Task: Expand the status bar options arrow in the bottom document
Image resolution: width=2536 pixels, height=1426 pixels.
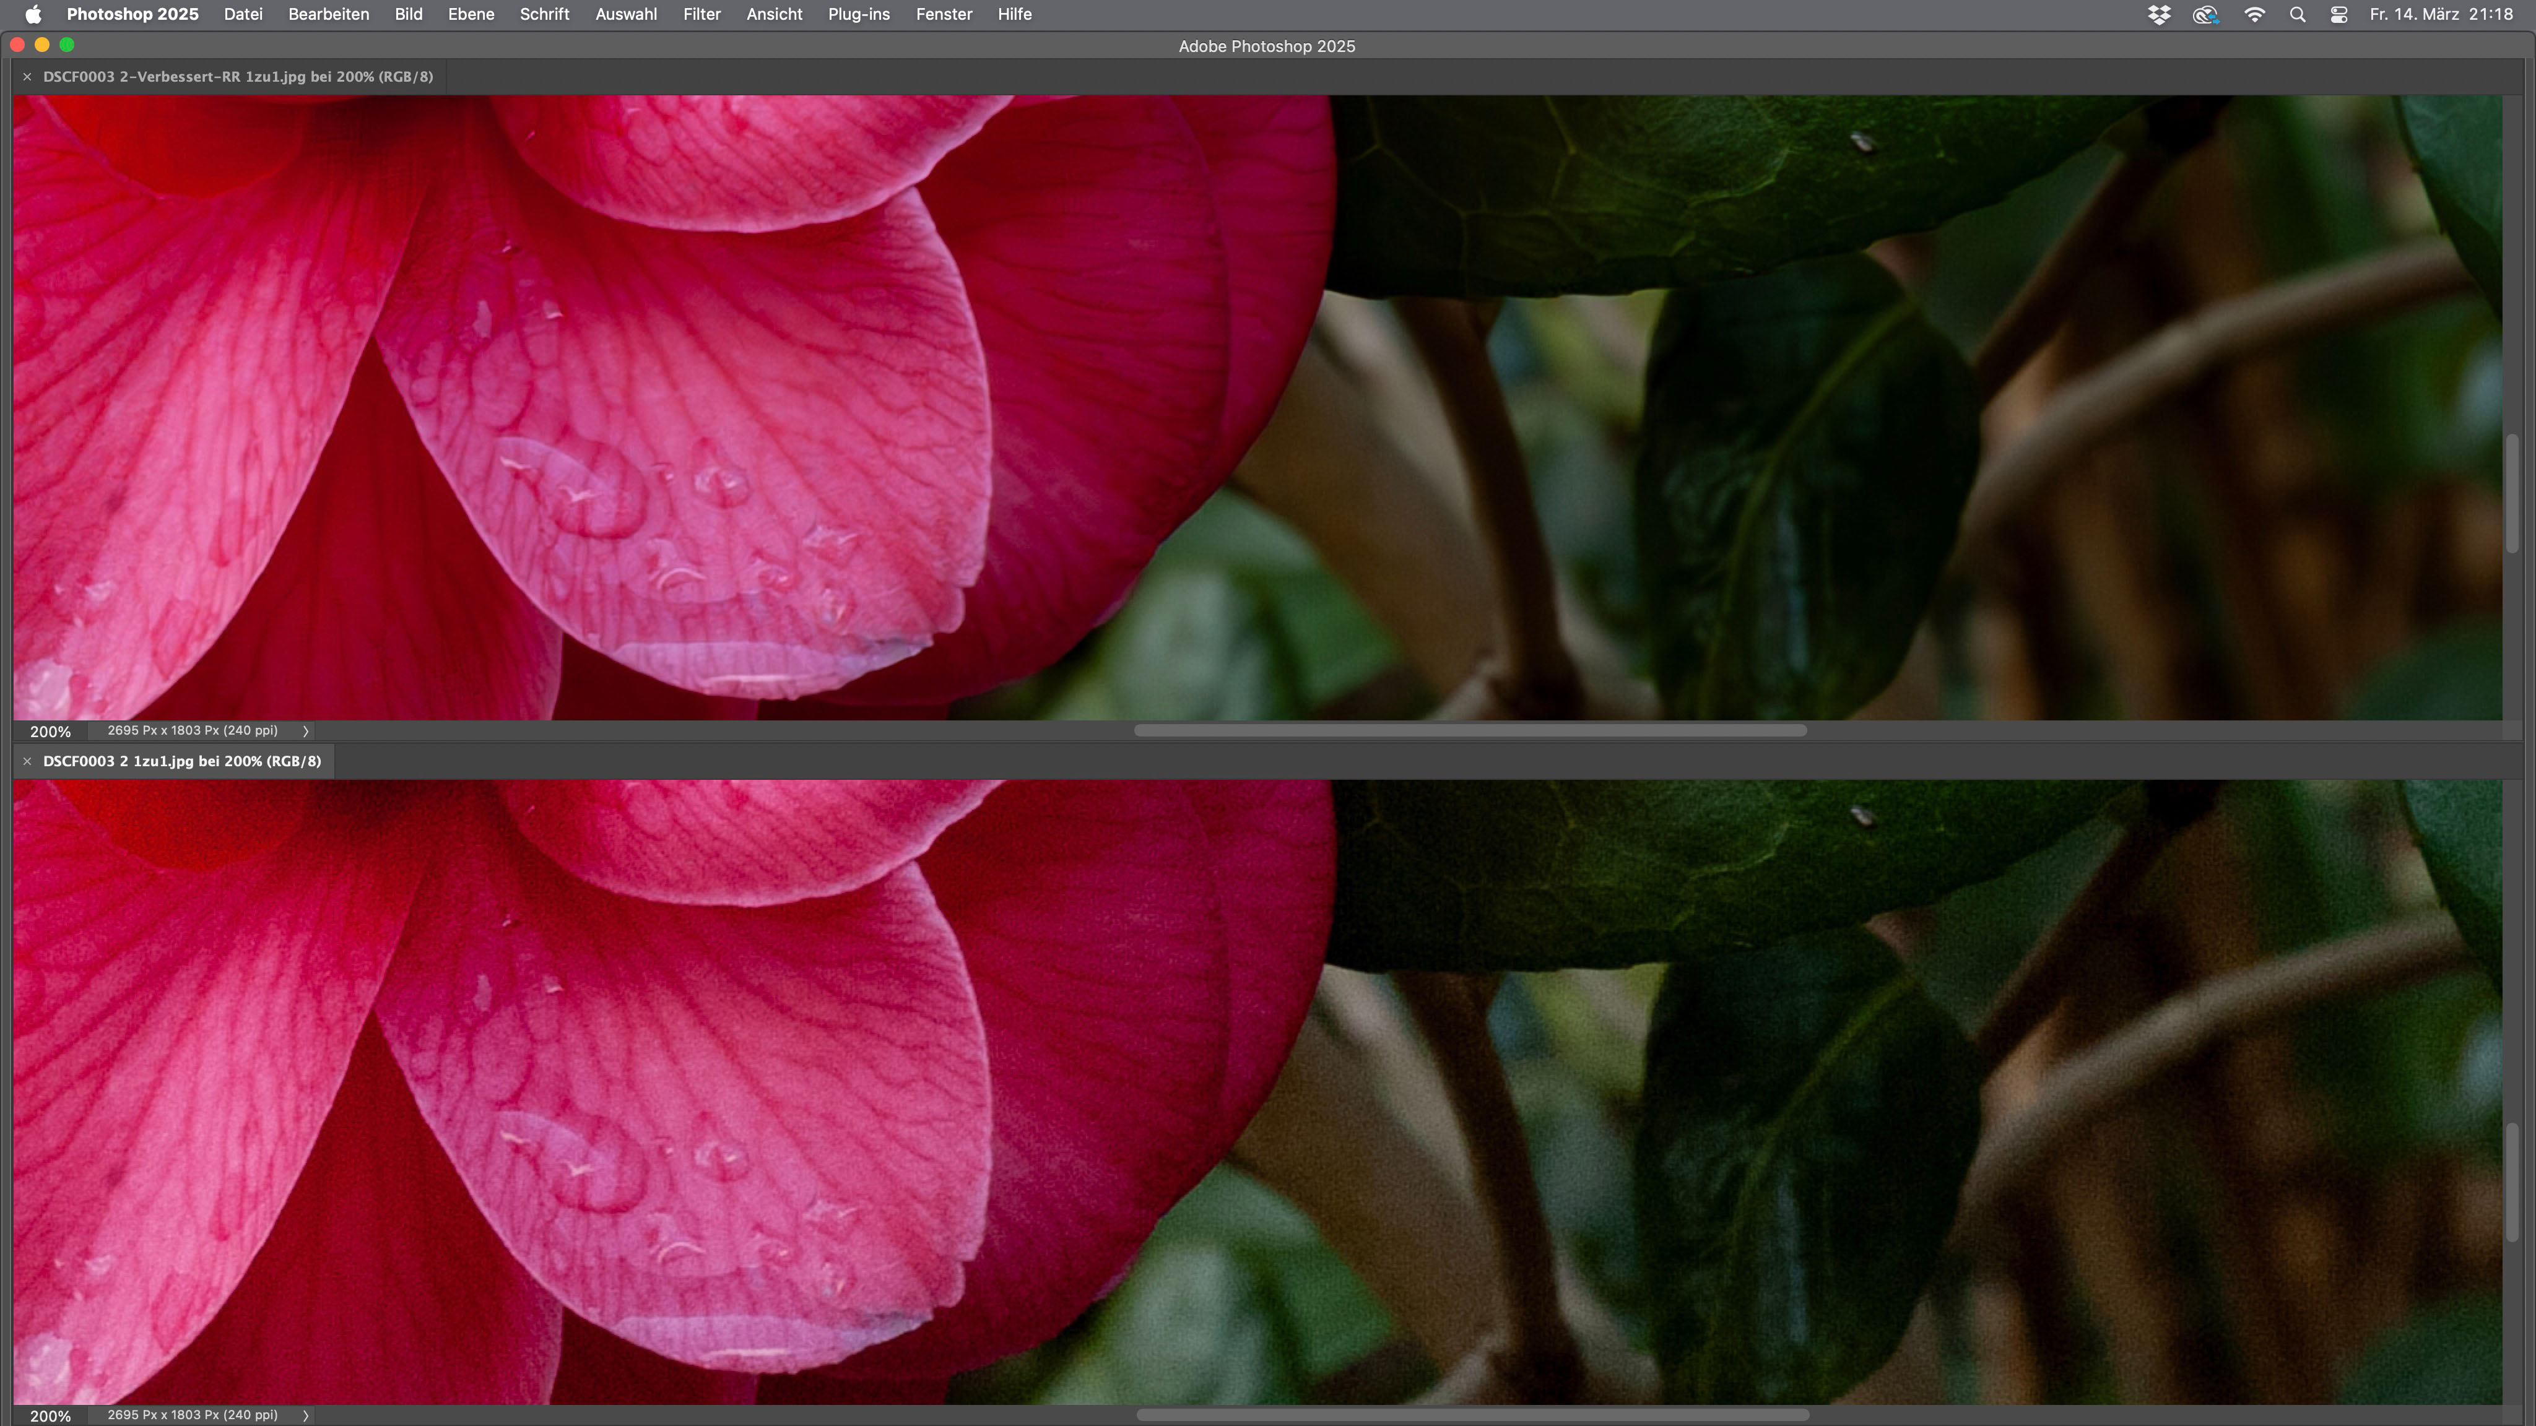Action: pyautogui.click(x=305, y=1416)
